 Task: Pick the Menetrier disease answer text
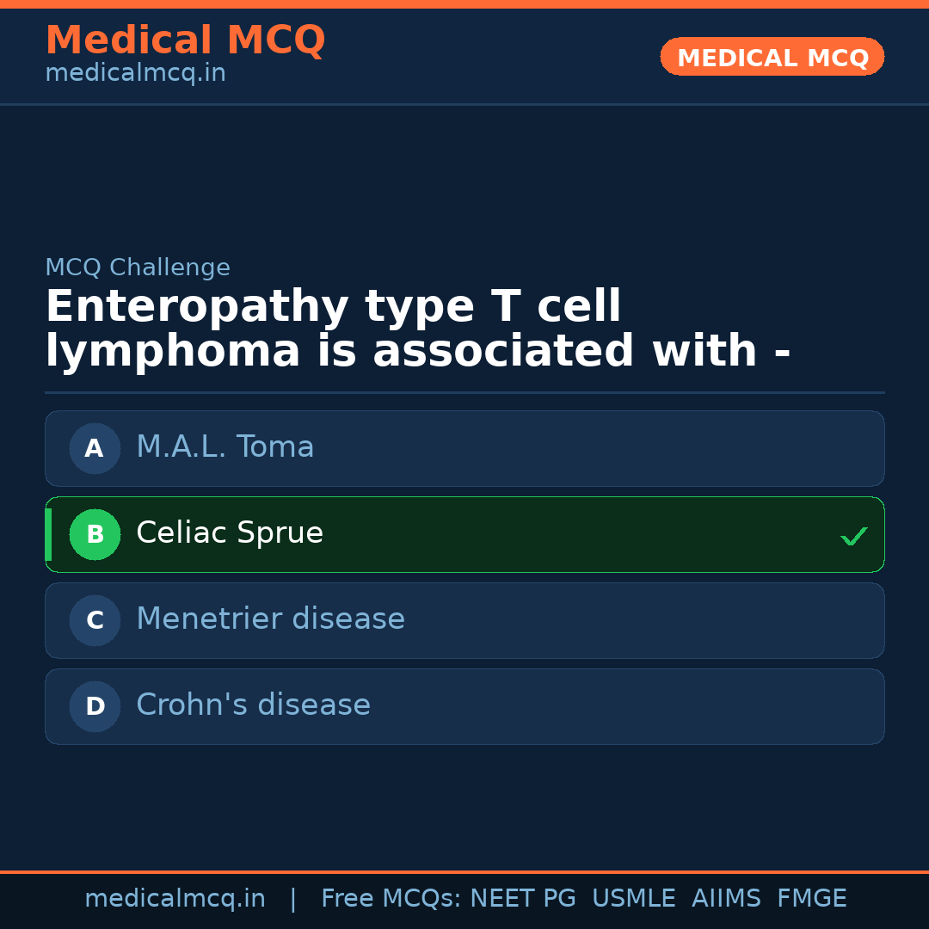pos(270,619)
